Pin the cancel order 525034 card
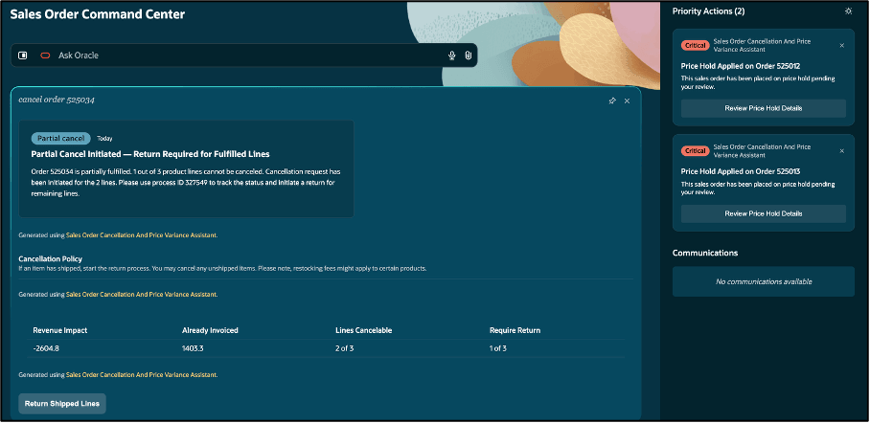The width and height of the screenshot is (870, 423). point(612,100)
